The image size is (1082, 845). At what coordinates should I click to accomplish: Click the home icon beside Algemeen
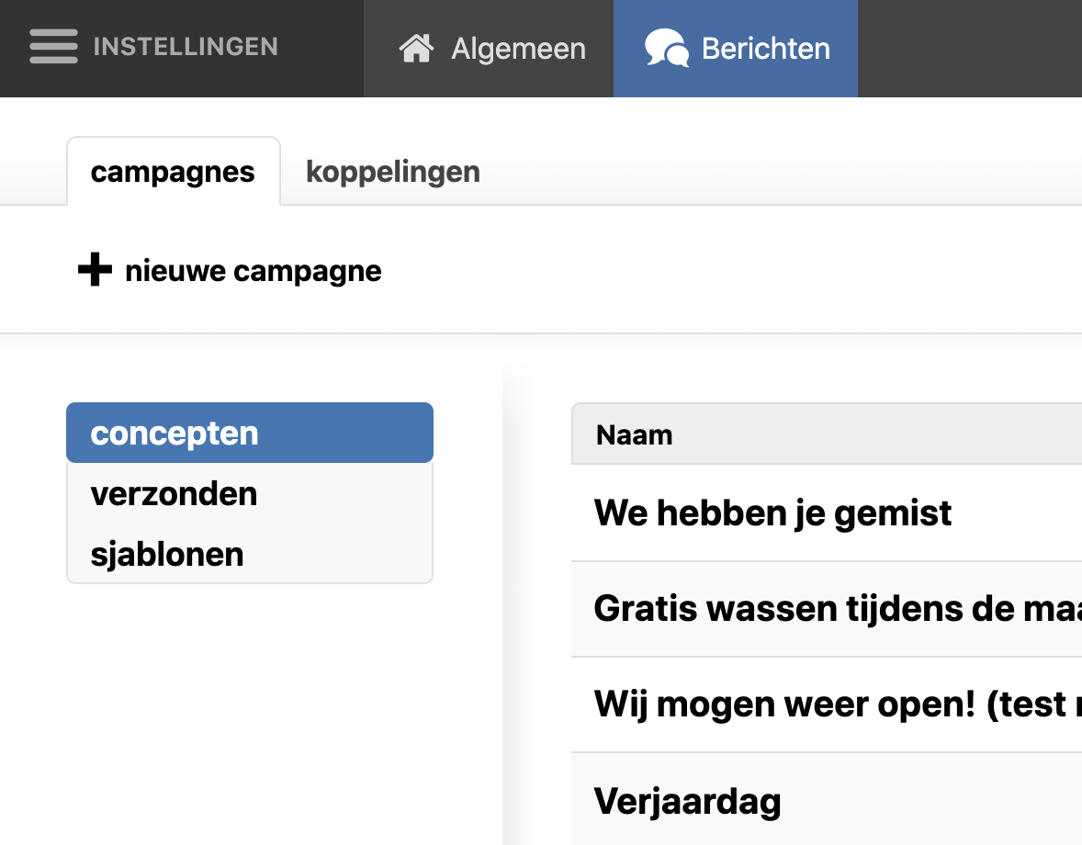point(416,49)
